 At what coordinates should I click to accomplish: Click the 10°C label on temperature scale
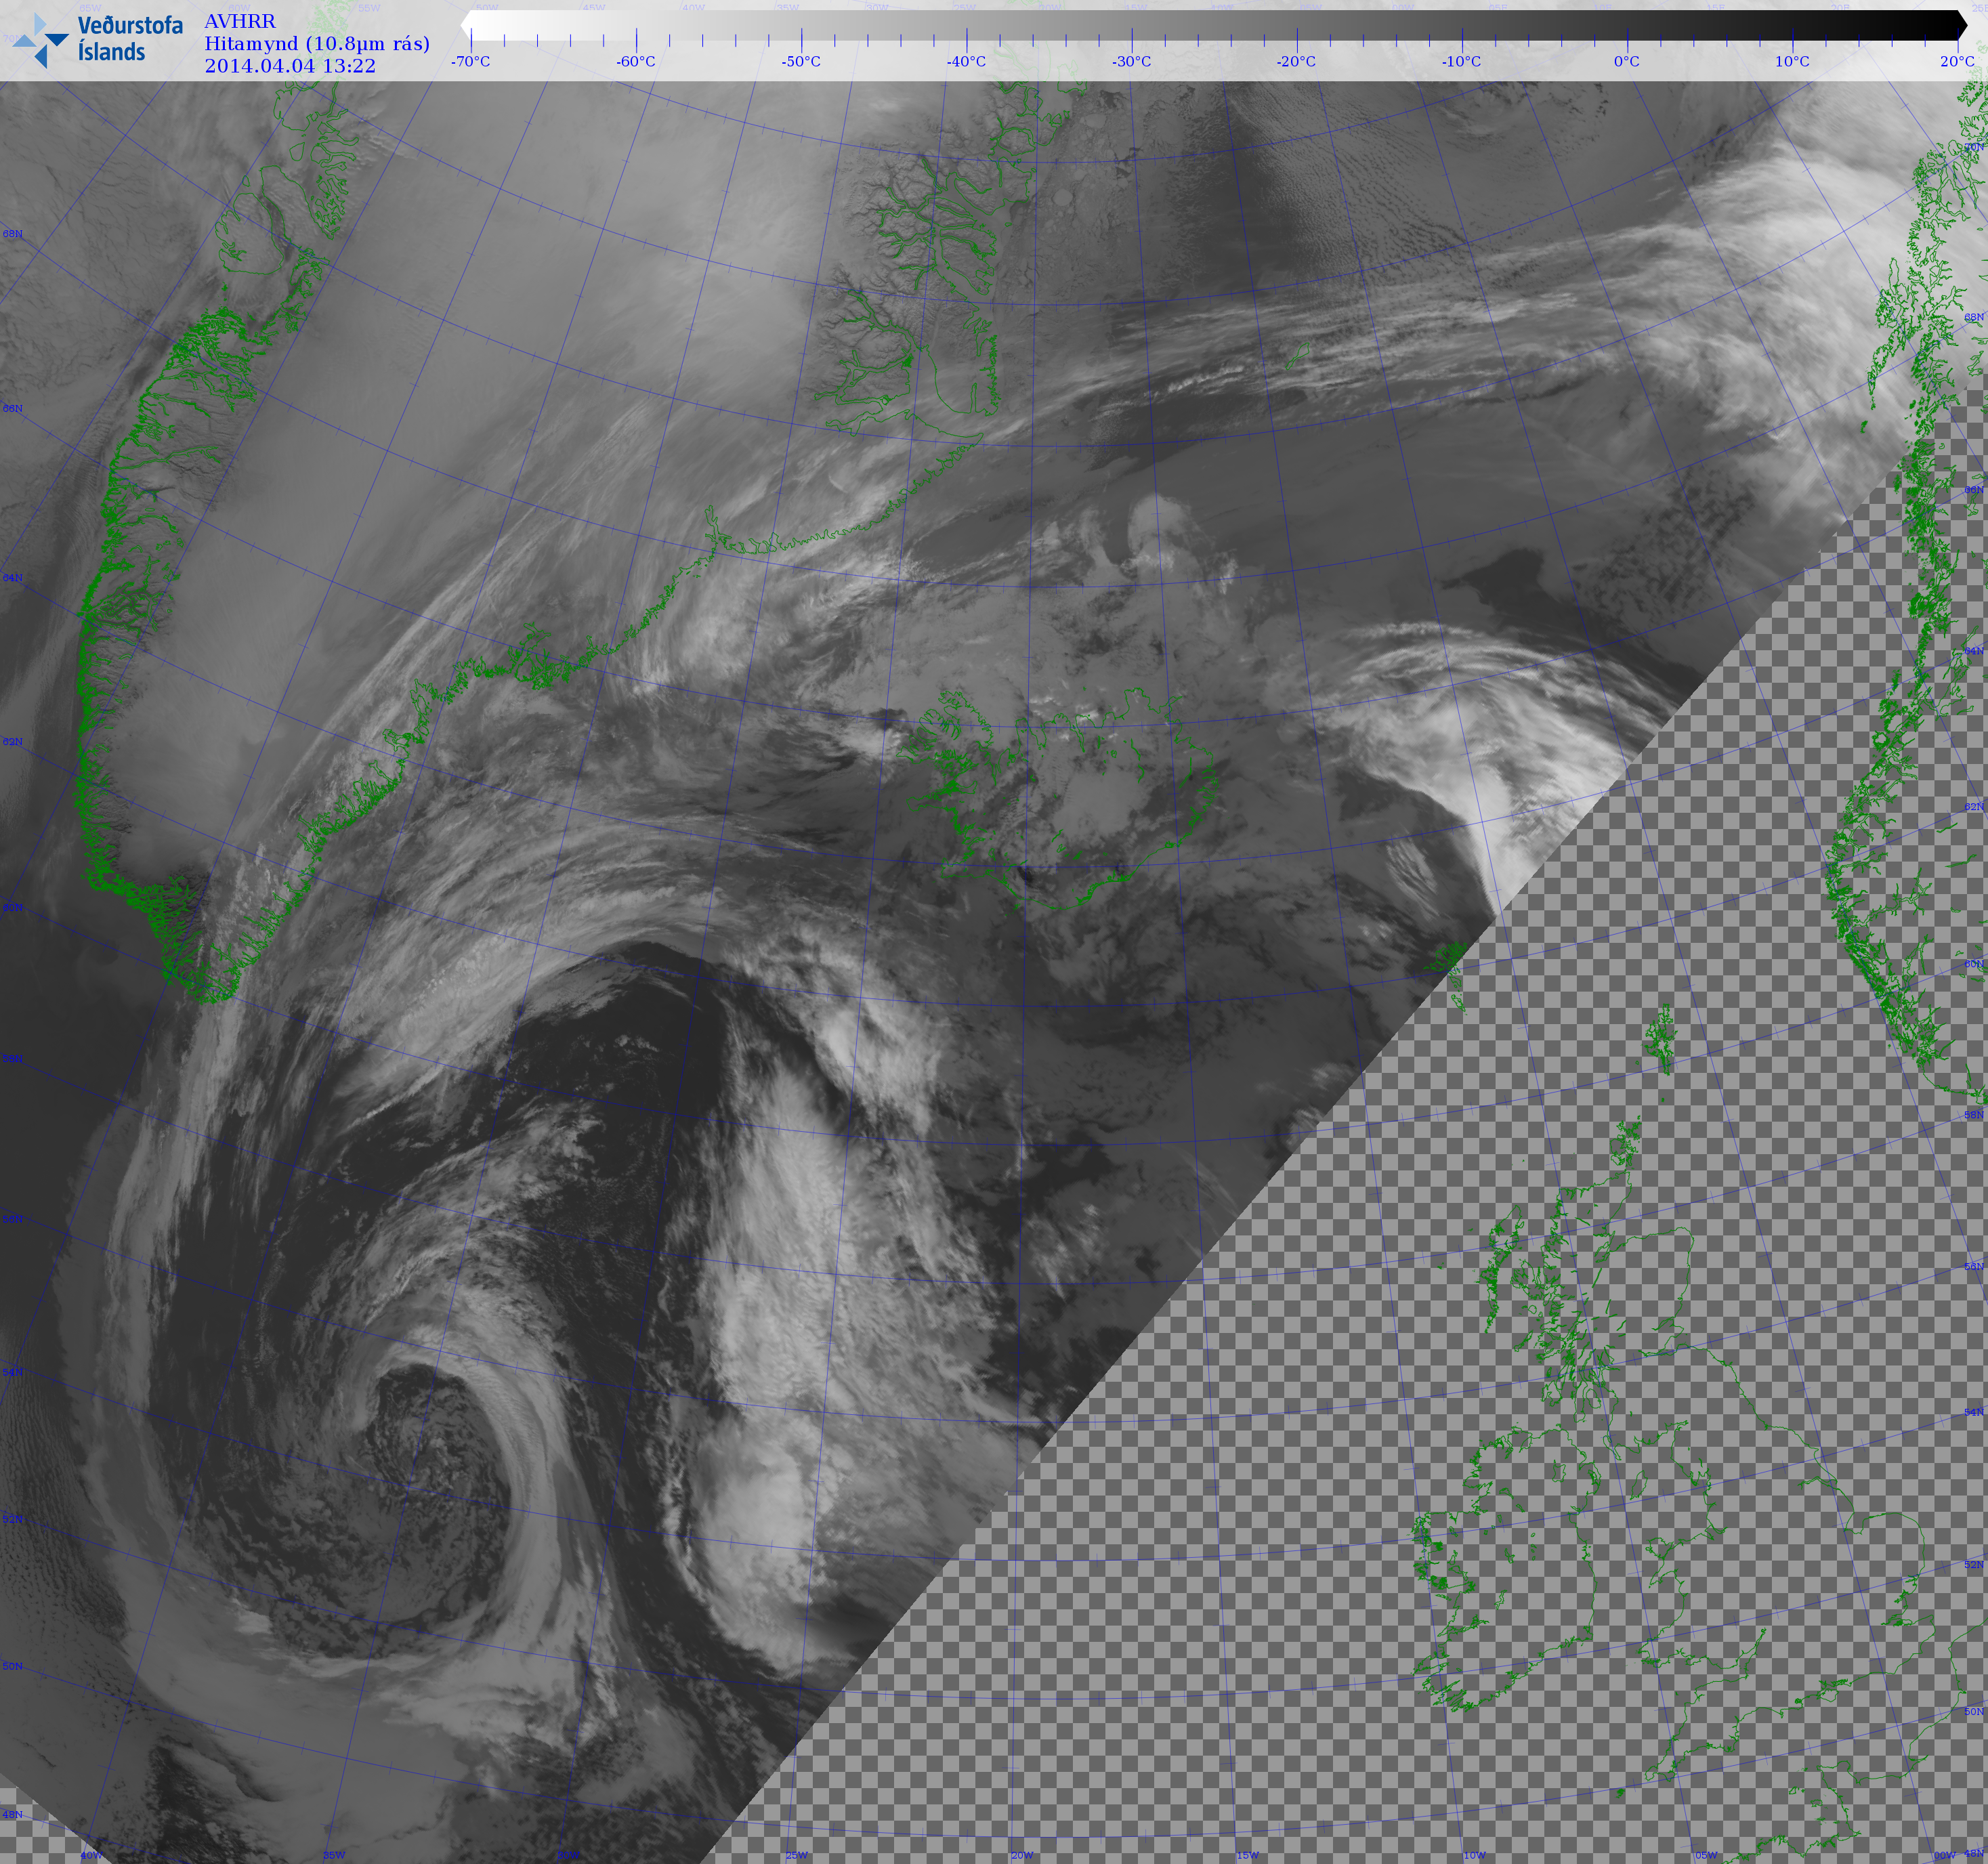coord(1792,62)
